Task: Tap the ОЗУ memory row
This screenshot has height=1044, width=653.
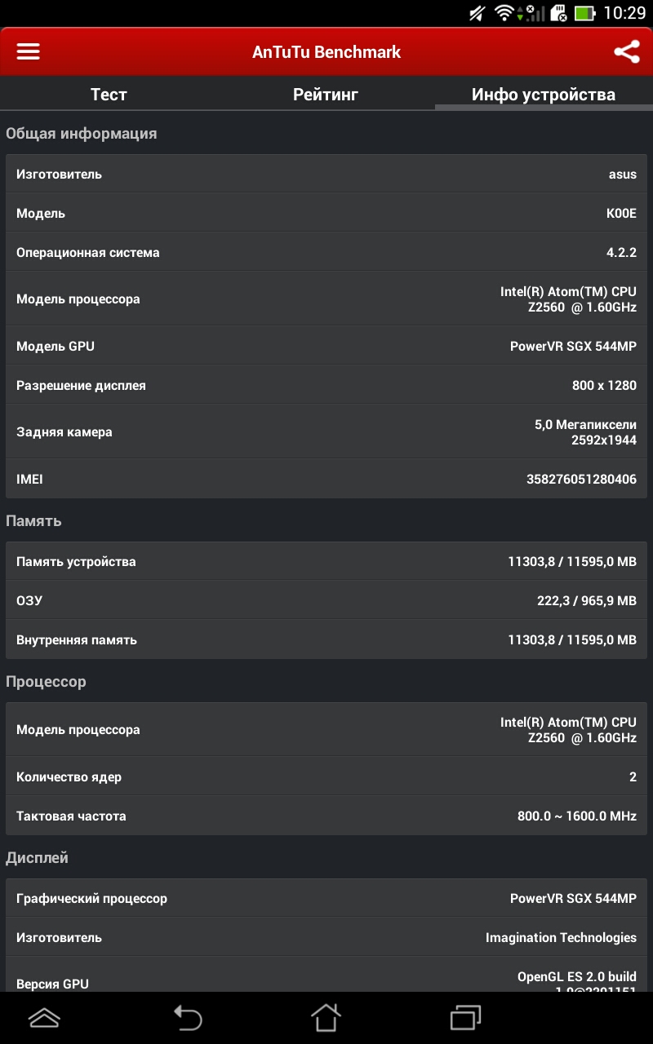Action: pyautogui.click(x=326, y=600)
